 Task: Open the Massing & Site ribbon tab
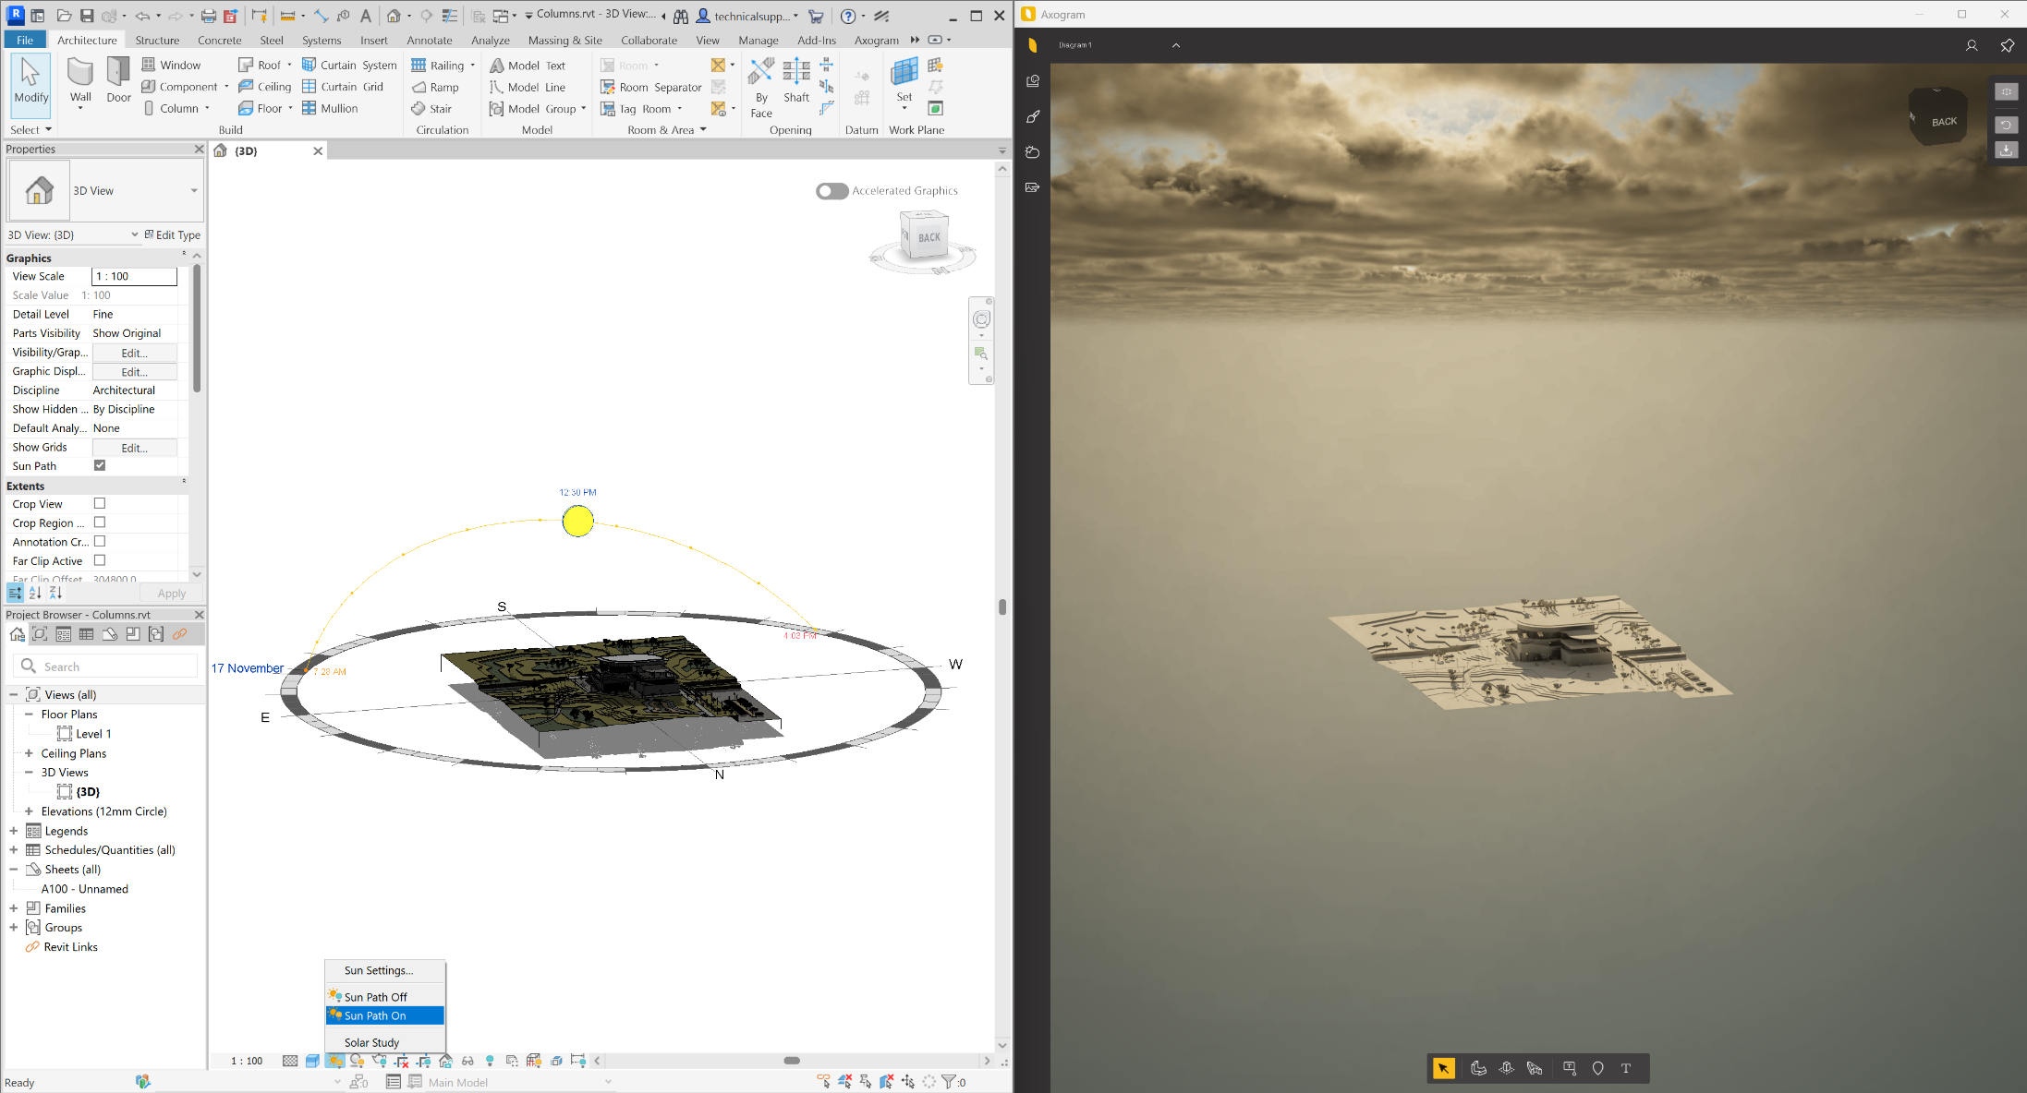pyautogui.click(x=564, y=40)
